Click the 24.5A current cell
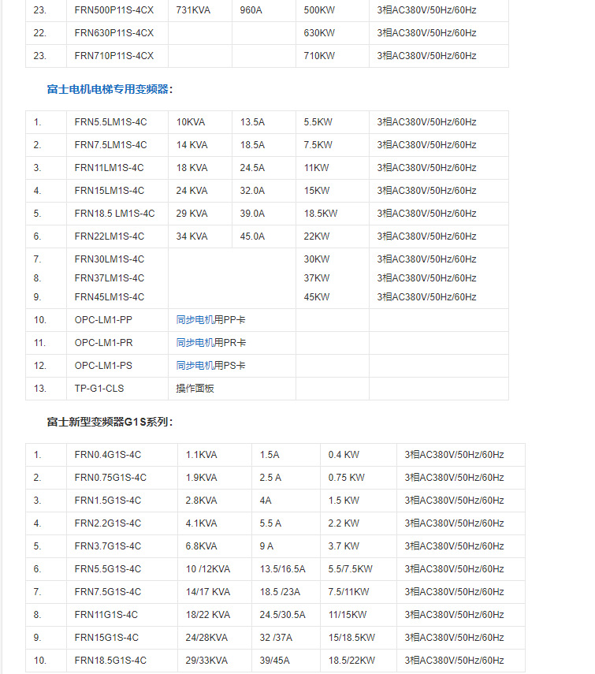This screenshot has height=674, width=595. 264,168
